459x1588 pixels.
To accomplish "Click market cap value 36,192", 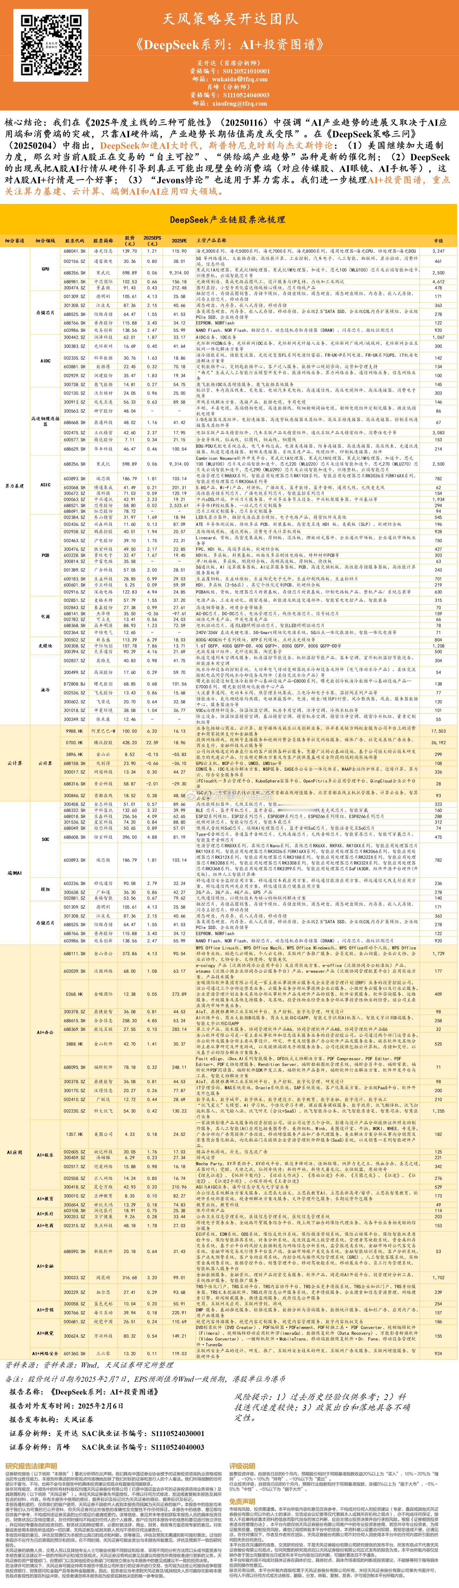I will coord(438,743).
